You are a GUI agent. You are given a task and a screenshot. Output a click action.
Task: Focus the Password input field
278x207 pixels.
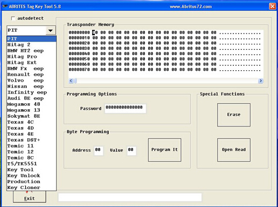(126, 109)
